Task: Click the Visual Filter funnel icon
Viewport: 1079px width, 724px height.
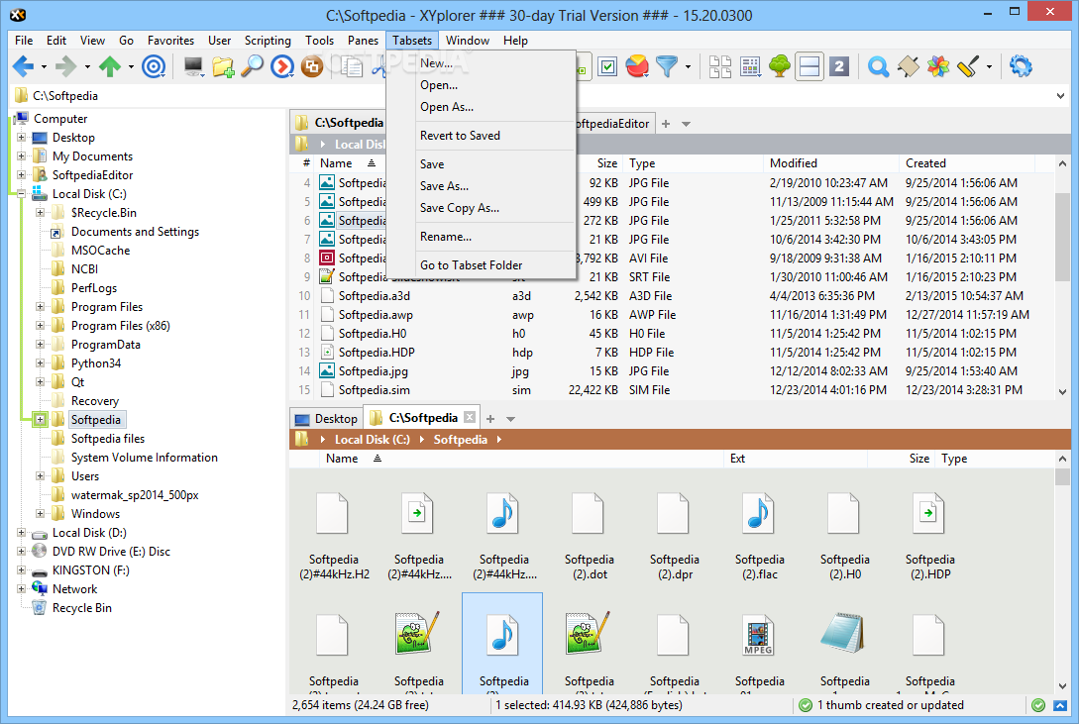Action: [666, 66]
